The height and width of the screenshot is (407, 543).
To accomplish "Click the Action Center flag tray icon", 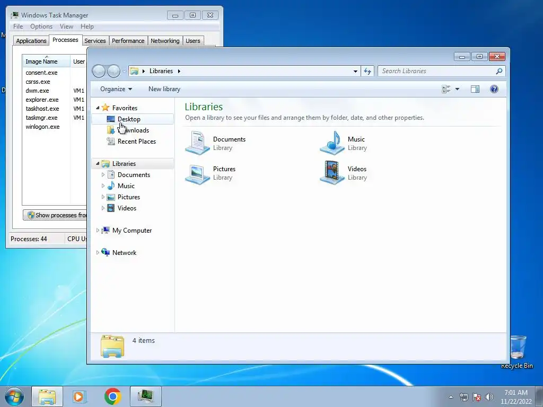I will coord(477,397).
